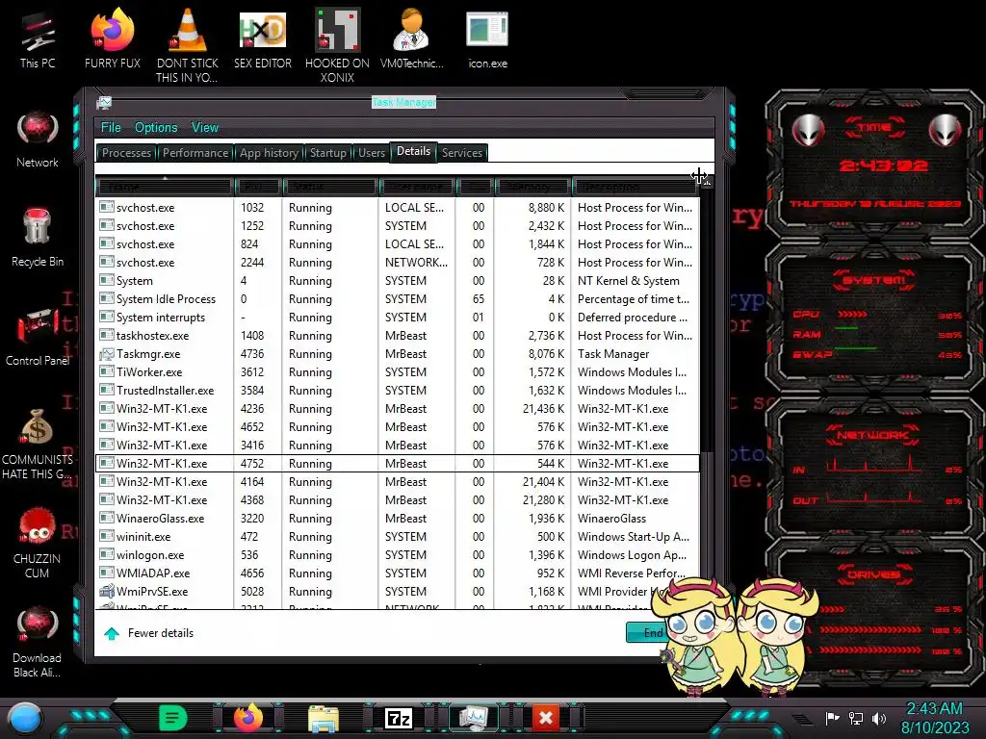986x739 pixels.
Task: Open the View menu
Action: pyautogui.click(x=205, y=128)
